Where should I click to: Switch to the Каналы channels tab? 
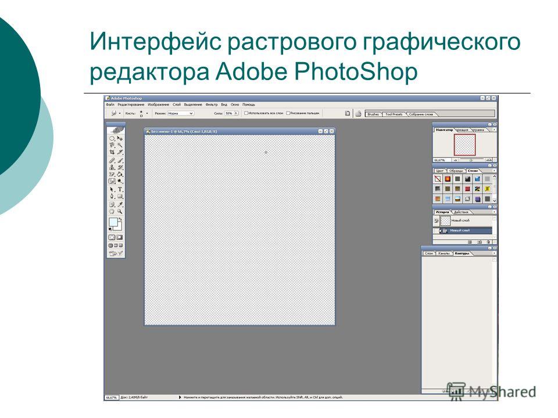click(444, 253)
